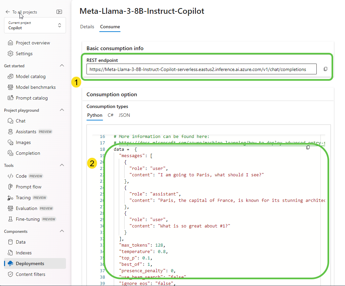Click the Model catalog icon

10,76
